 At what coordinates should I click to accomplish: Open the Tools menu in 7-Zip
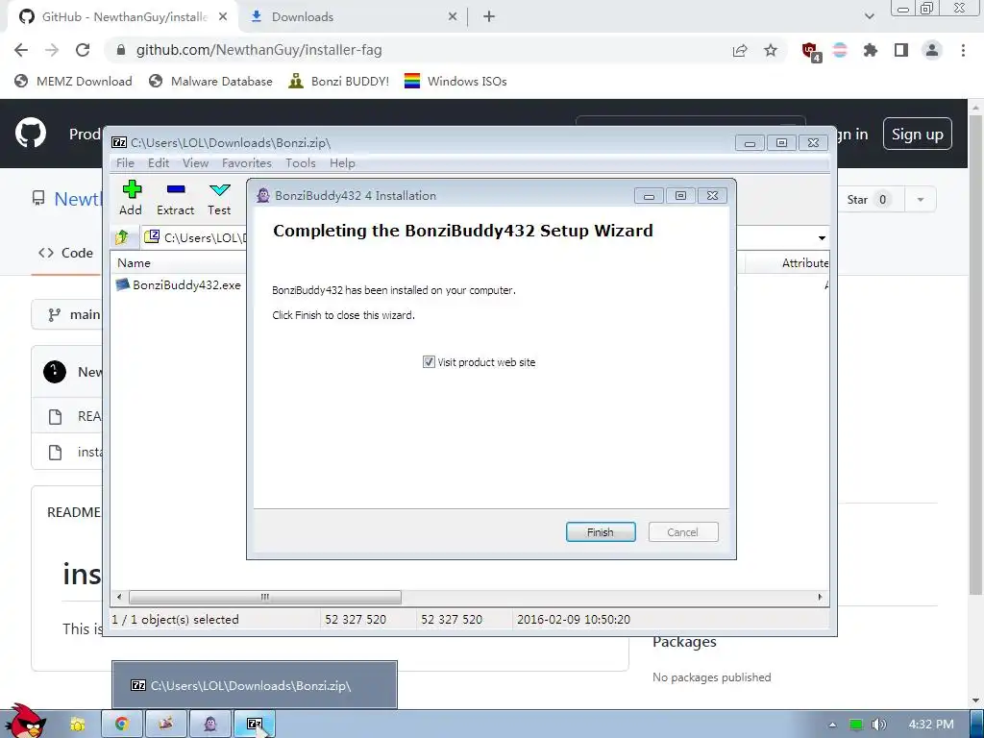point(301,163)
